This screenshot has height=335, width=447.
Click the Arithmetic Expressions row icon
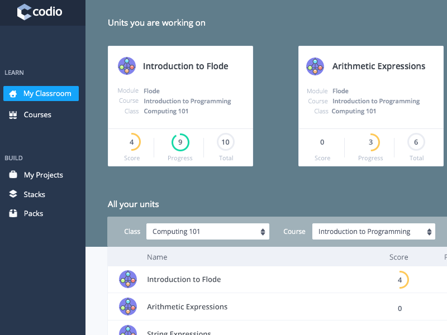point(128,307)
